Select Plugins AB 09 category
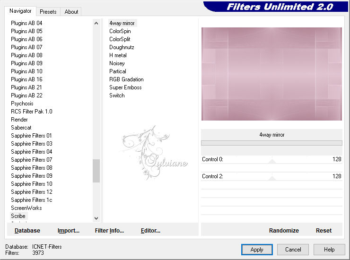Viewport: 350px width, 260px height. click(x=26, y=63)
